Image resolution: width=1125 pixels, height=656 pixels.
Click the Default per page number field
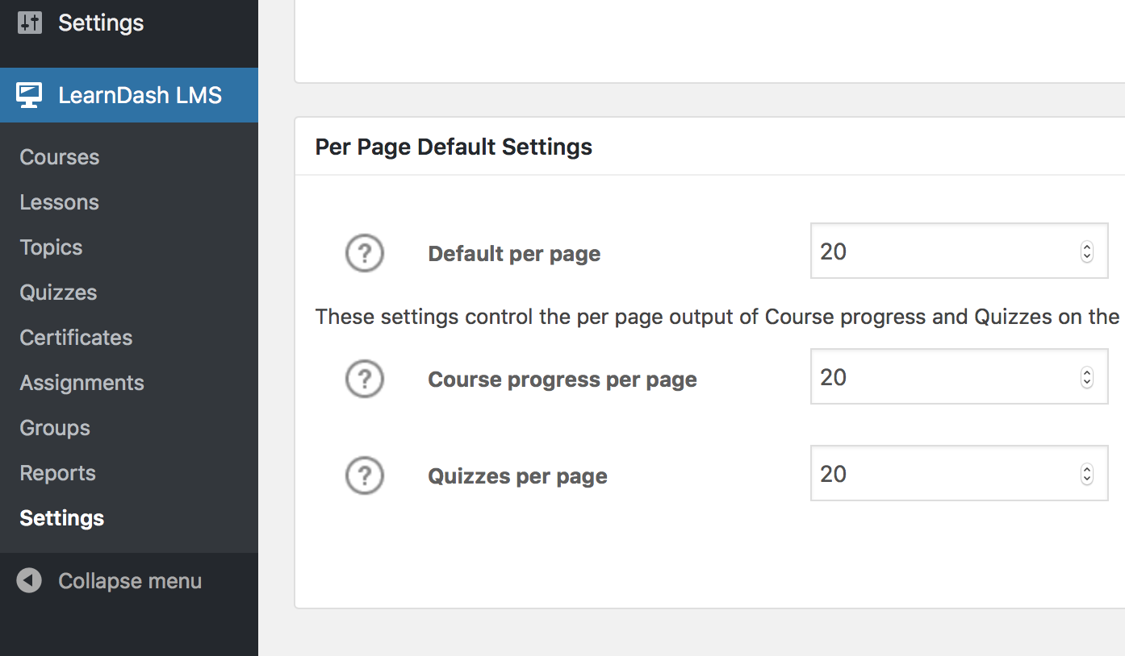[x=944, y=251]
